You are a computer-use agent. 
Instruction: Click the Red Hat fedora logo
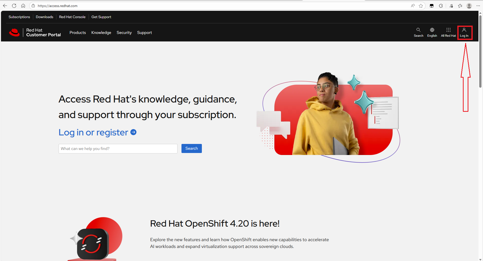pyautogui.click(x=14, y=32)
